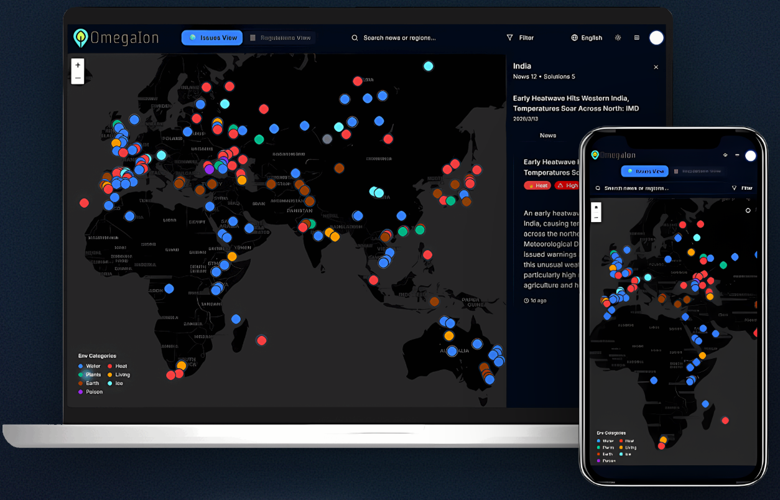Click the Madagascar red marker on phone

pos(725,420)
